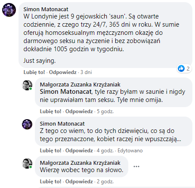Open three-dots menu beside 'Wierzę wobec tego' comment

click(136, 166)
